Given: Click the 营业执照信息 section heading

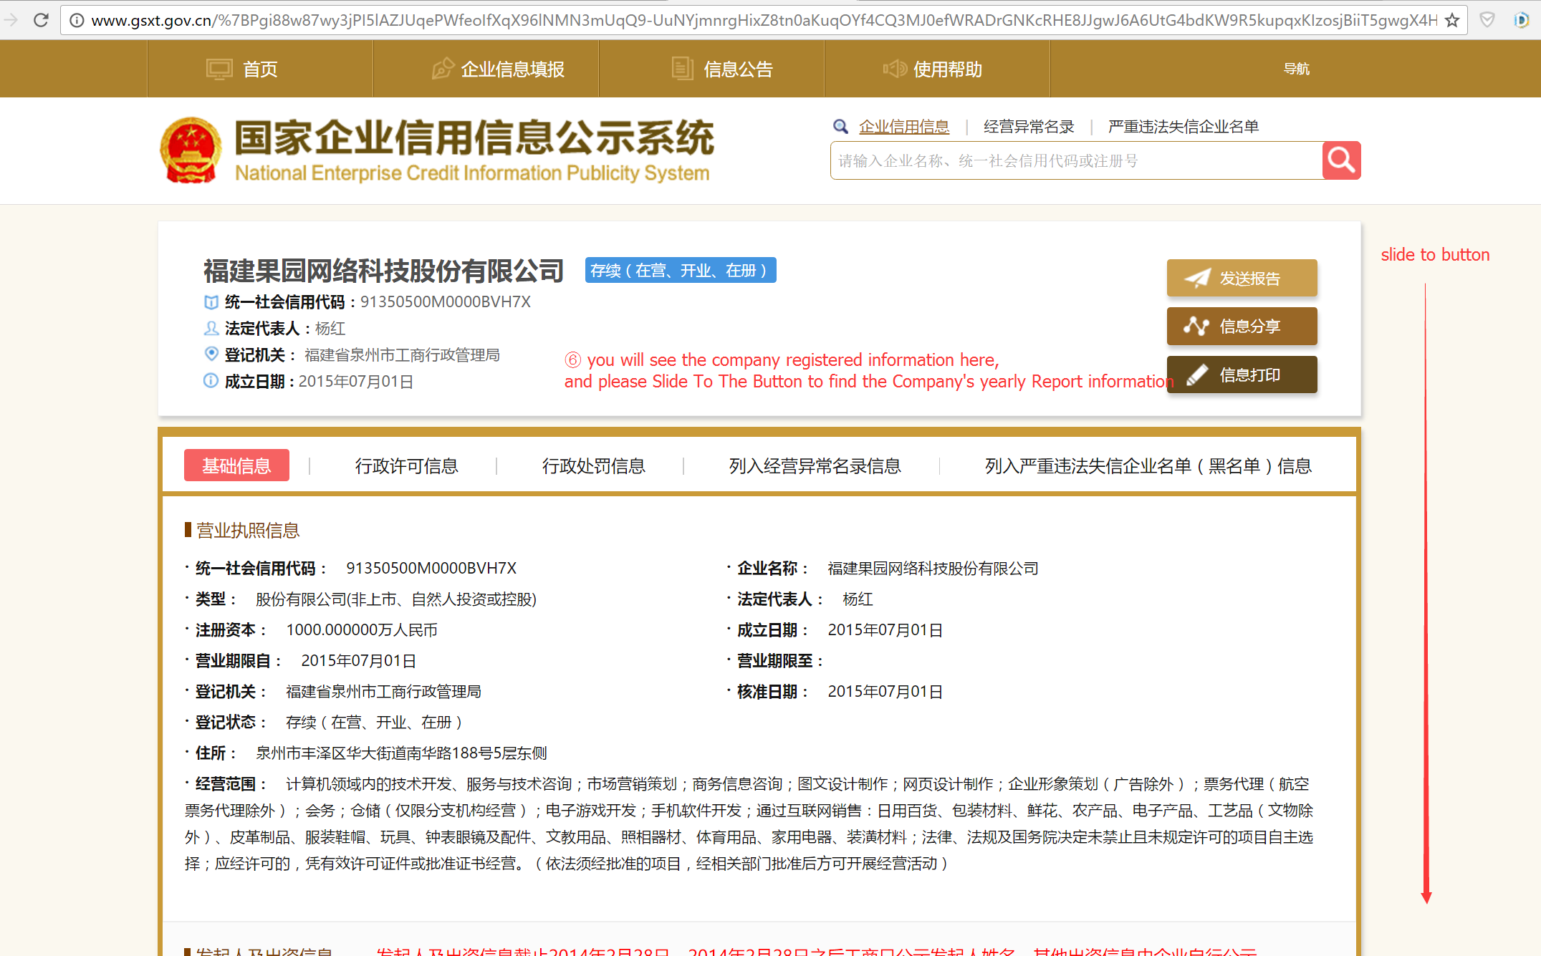Looking at the screenshot, I should [247, 530].
